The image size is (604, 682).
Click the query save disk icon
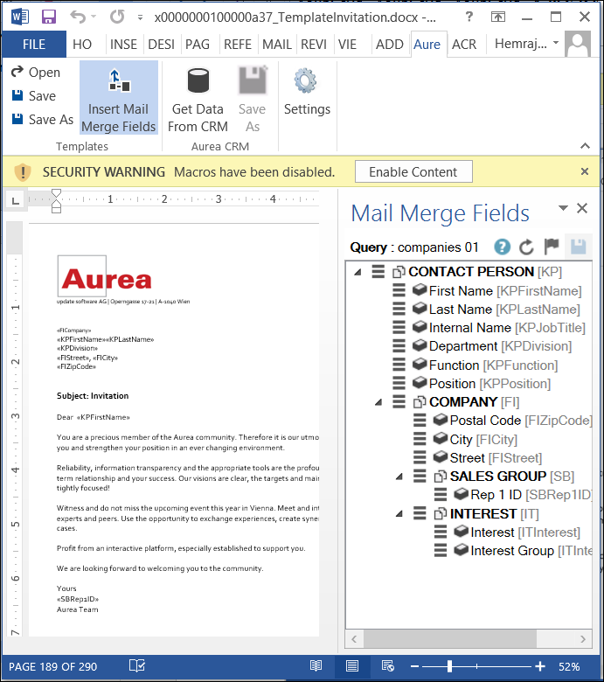(579, 247)
